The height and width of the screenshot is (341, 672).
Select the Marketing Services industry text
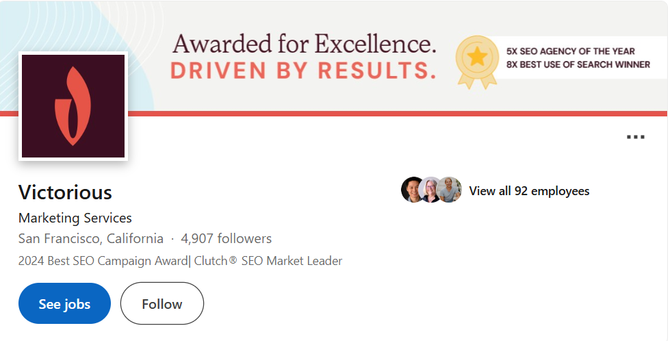(75, 218)
